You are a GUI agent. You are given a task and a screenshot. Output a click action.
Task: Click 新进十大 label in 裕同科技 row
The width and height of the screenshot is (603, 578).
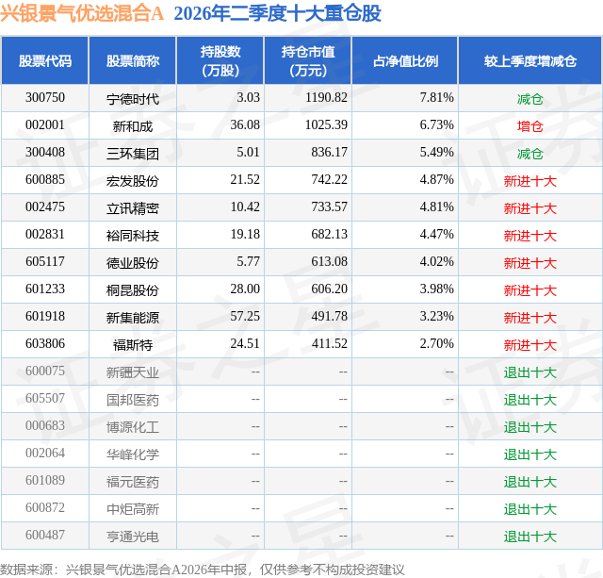pyautogui.click(x=530, y=236)
